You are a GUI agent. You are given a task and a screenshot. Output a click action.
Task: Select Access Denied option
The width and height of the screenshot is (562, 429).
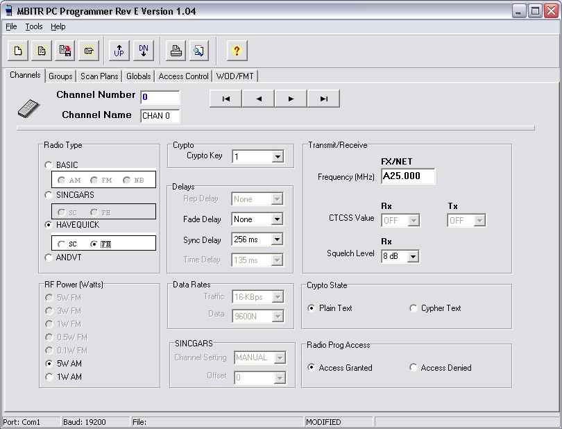tap(414, 368)
